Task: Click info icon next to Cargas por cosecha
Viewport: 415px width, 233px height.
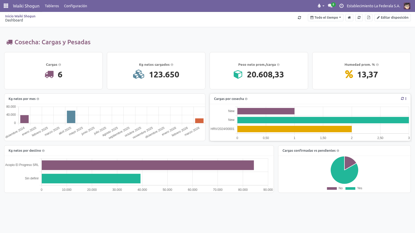Action: [246, 99]
